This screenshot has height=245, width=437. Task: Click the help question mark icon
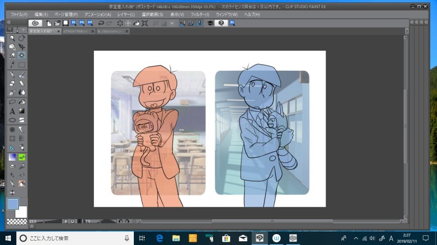(x=220, y=23)
